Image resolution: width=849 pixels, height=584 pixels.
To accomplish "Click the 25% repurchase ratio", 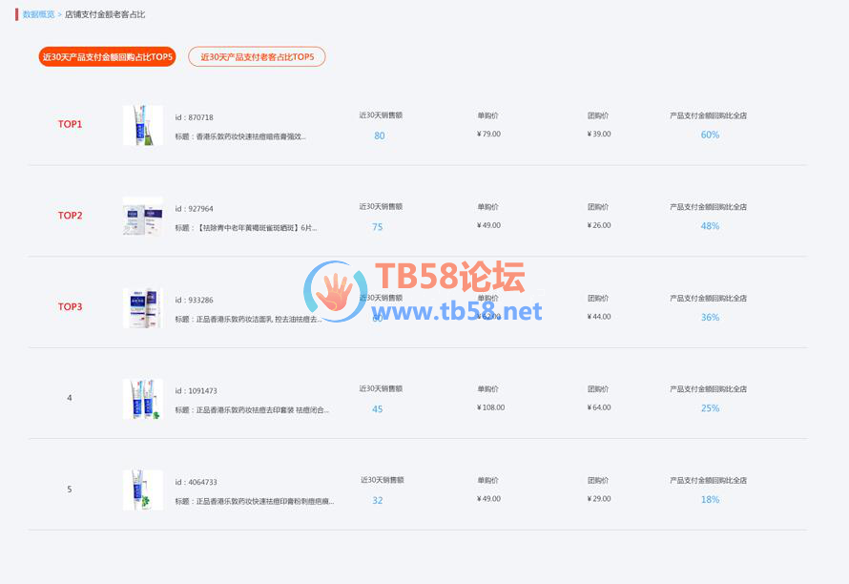I will click(x=710, y=407).
